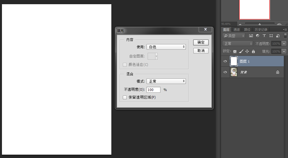Click the Layers panel 填充 100% field
Screen dimensions: 288x158
(x=277, y=51)
